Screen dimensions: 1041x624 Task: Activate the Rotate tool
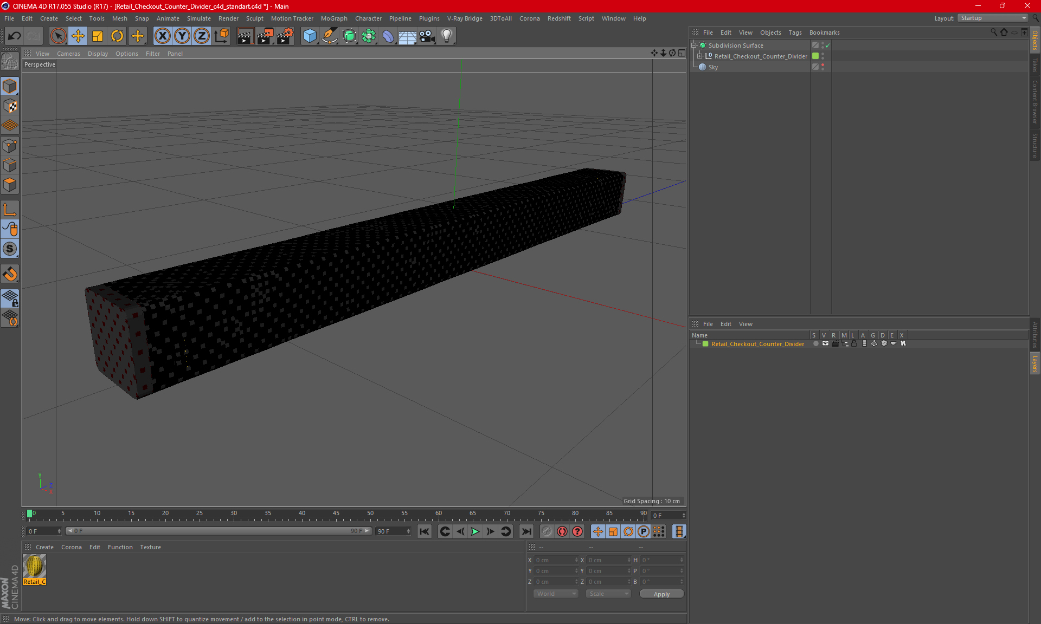117,36
